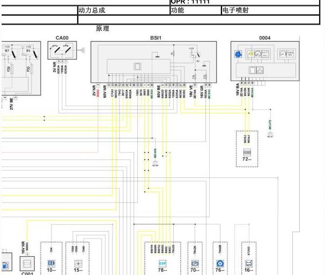This screenshot has height=275, width=325.
Task: Click the grid icon above 72--
Action: tap(247, 152)
